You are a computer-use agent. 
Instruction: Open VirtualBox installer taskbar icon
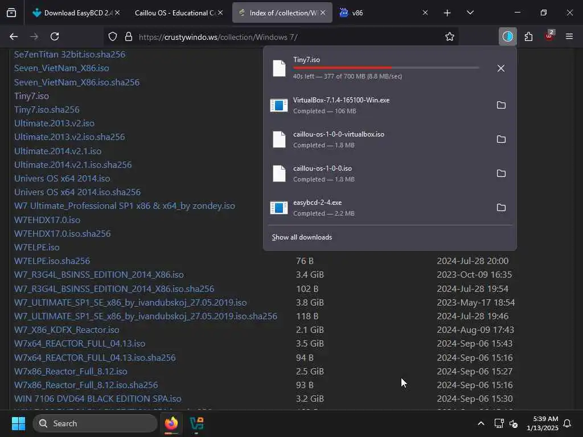(196, 423)
